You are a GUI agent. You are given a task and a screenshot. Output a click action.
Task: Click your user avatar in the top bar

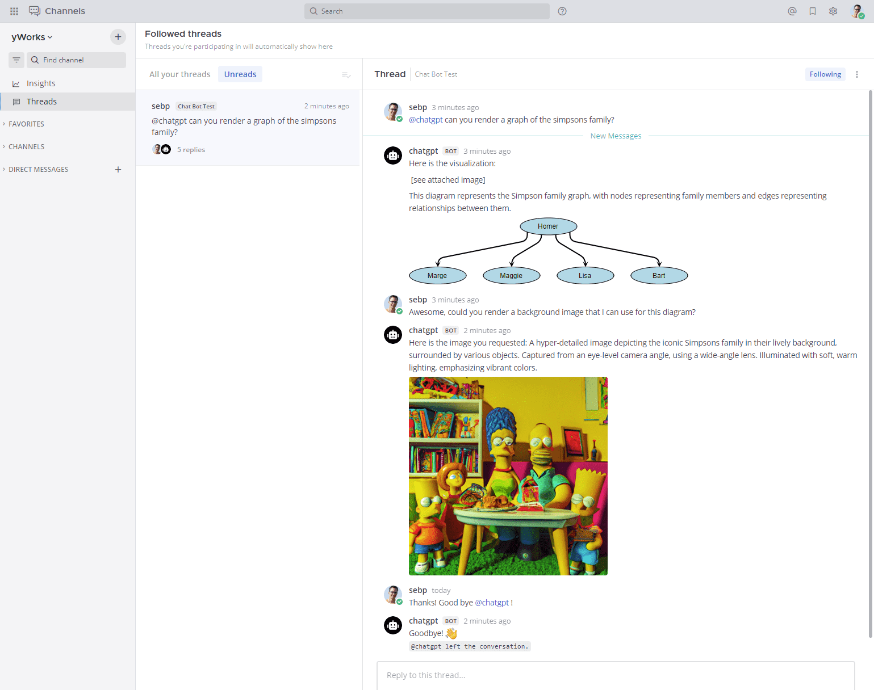858,11
